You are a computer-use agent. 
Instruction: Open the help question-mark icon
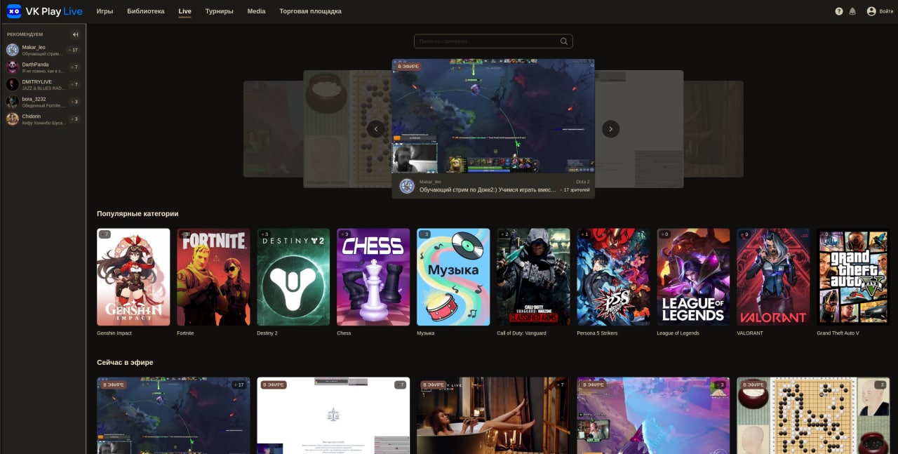click(839, 11)
